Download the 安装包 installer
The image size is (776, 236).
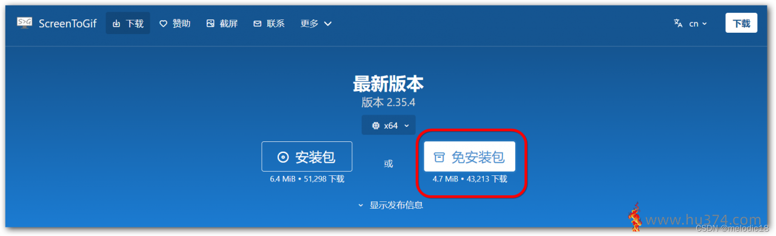(307, 157)
